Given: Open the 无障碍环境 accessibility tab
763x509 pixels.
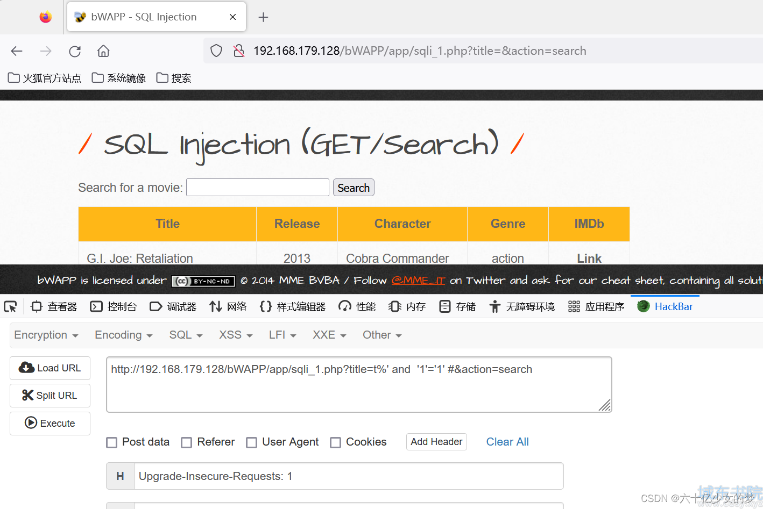Looking at the screenshot, I should (522, 306).
